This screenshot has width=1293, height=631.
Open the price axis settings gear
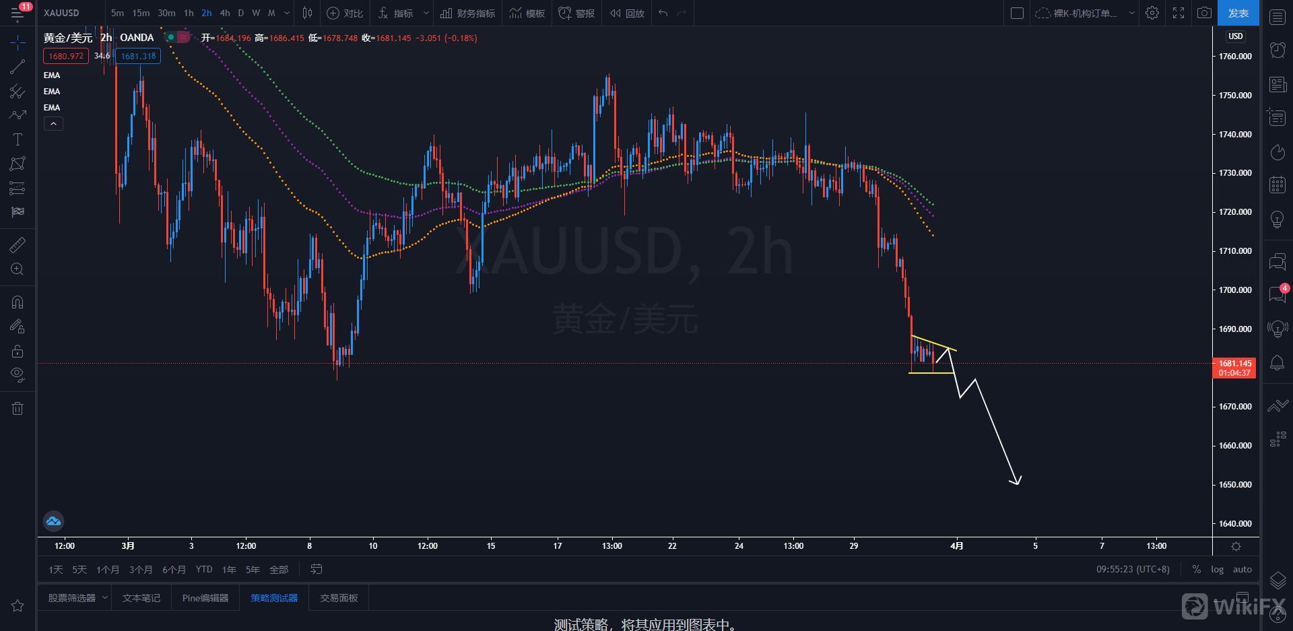coord(1236,546)
